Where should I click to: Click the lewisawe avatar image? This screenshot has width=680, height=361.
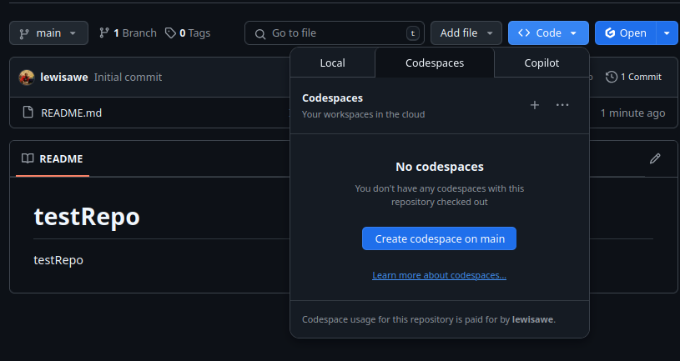27,78
